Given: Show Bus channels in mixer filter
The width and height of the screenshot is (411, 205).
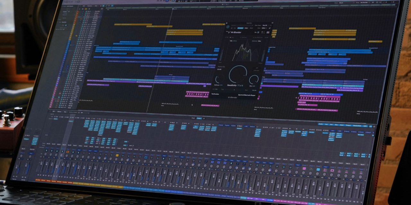Looking at the screenshot, I should coord(336,125).
